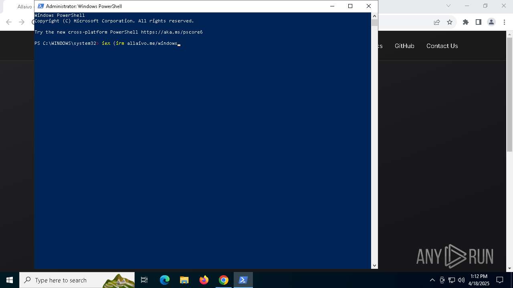Screen dimensions: 513x288
Task: Show hidden system tray icons
Action: [432, 280]
